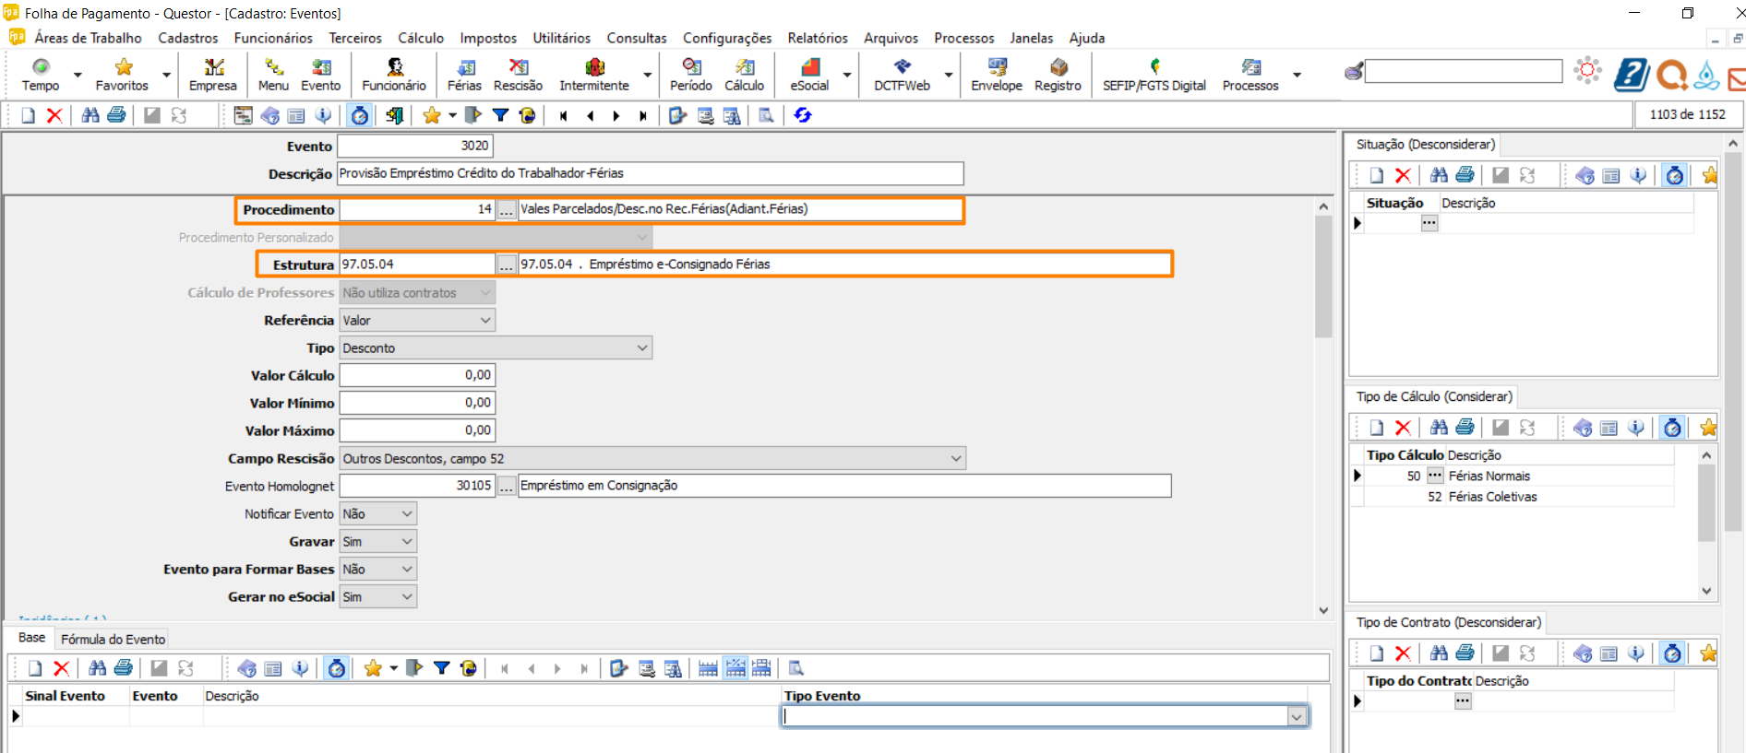This screenshot has height=753, width=1746.
Task: Click the Empresa toolbar icon
Action: [213, 75]
